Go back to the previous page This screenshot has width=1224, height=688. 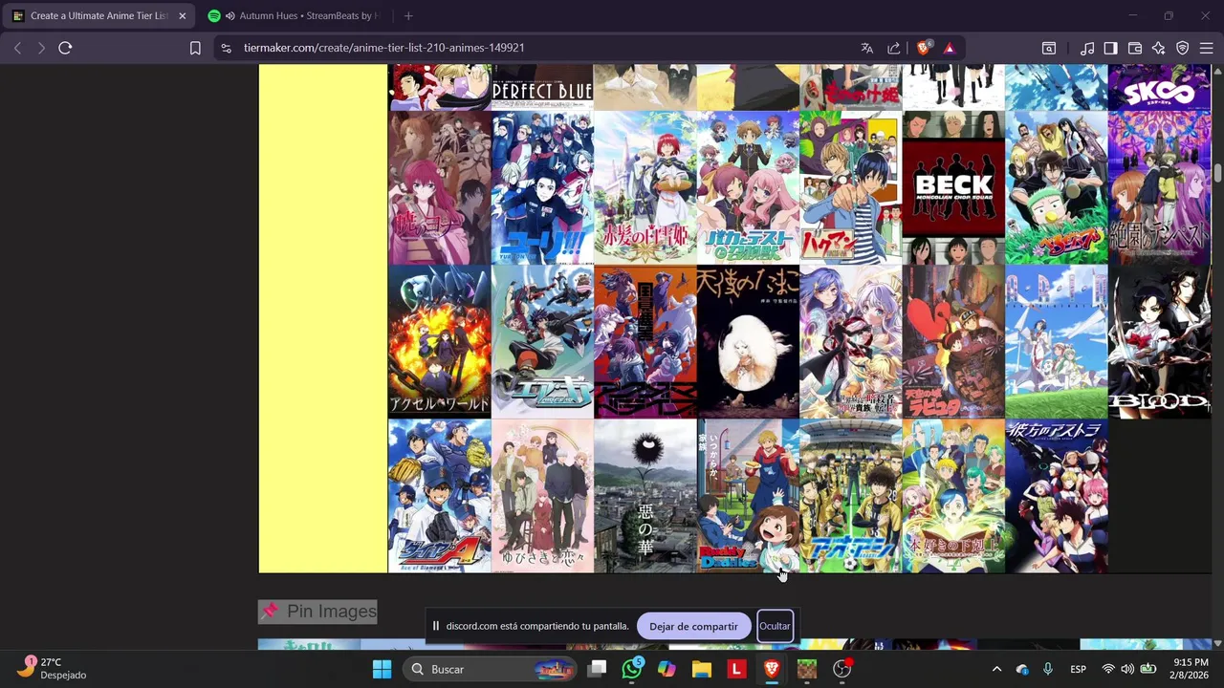click(x=17, y=48)
